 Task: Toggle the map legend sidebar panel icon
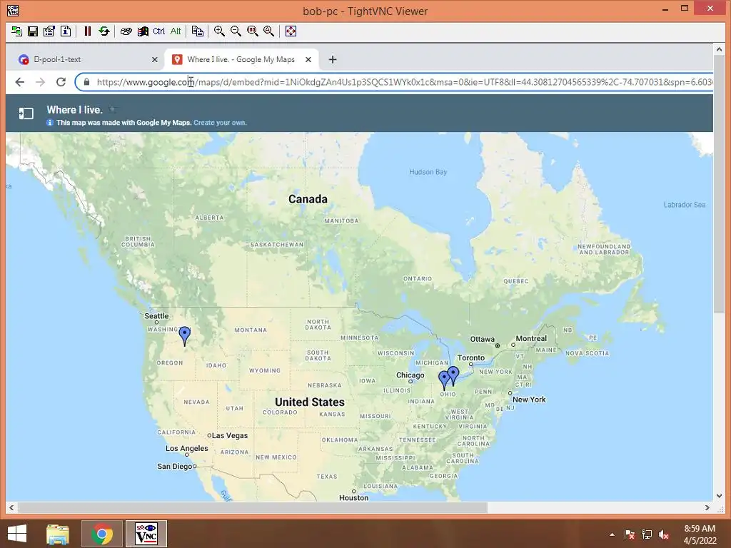pyautogui.click(x=26, y=113)
